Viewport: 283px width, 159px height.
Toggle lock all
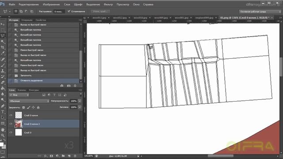[x=38, y=107]
